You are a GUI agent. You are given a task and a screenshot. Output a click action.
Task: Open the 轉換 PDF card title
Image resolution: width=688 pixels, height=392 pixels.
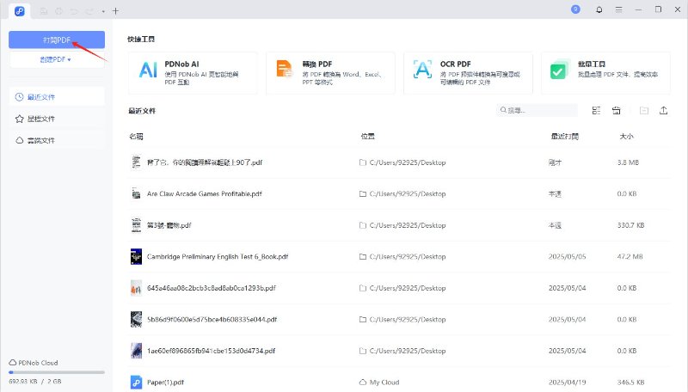click(316, 64)
